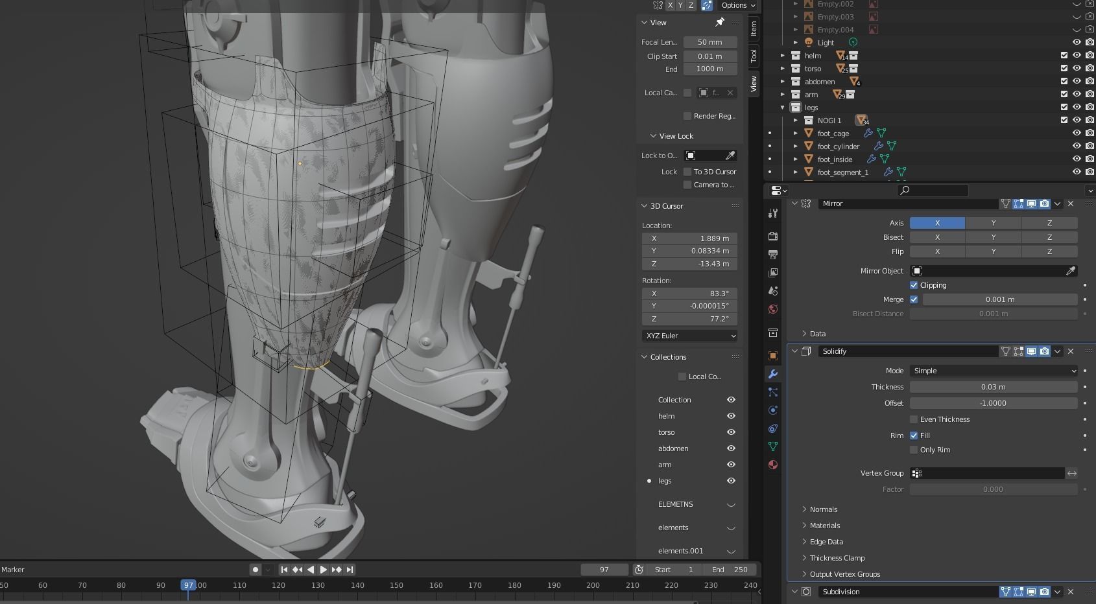Open the View Layer properties tab icon
This screenshot has width=1096, height=604.
pos(772,273)
